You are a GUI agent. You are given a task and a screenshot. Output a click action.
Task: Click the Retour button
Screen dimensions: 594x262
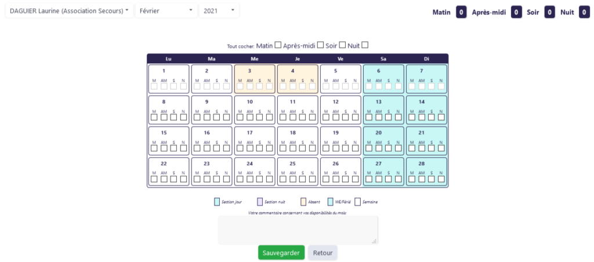(x=323, y=253)
